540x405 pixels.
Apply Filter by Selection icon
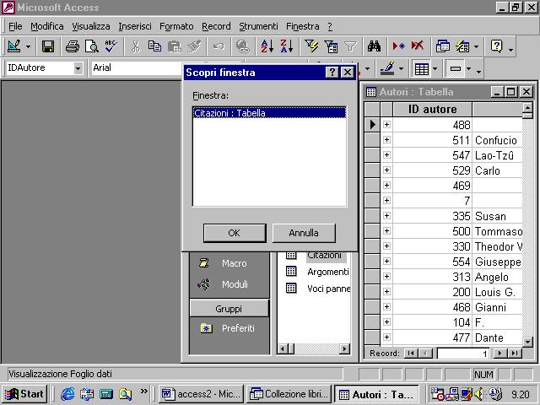point(311,46)
